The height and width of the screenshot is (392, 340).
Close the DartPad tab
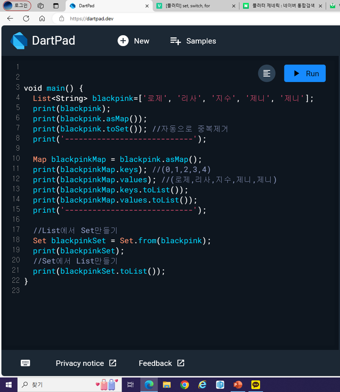tap(147, 6)
